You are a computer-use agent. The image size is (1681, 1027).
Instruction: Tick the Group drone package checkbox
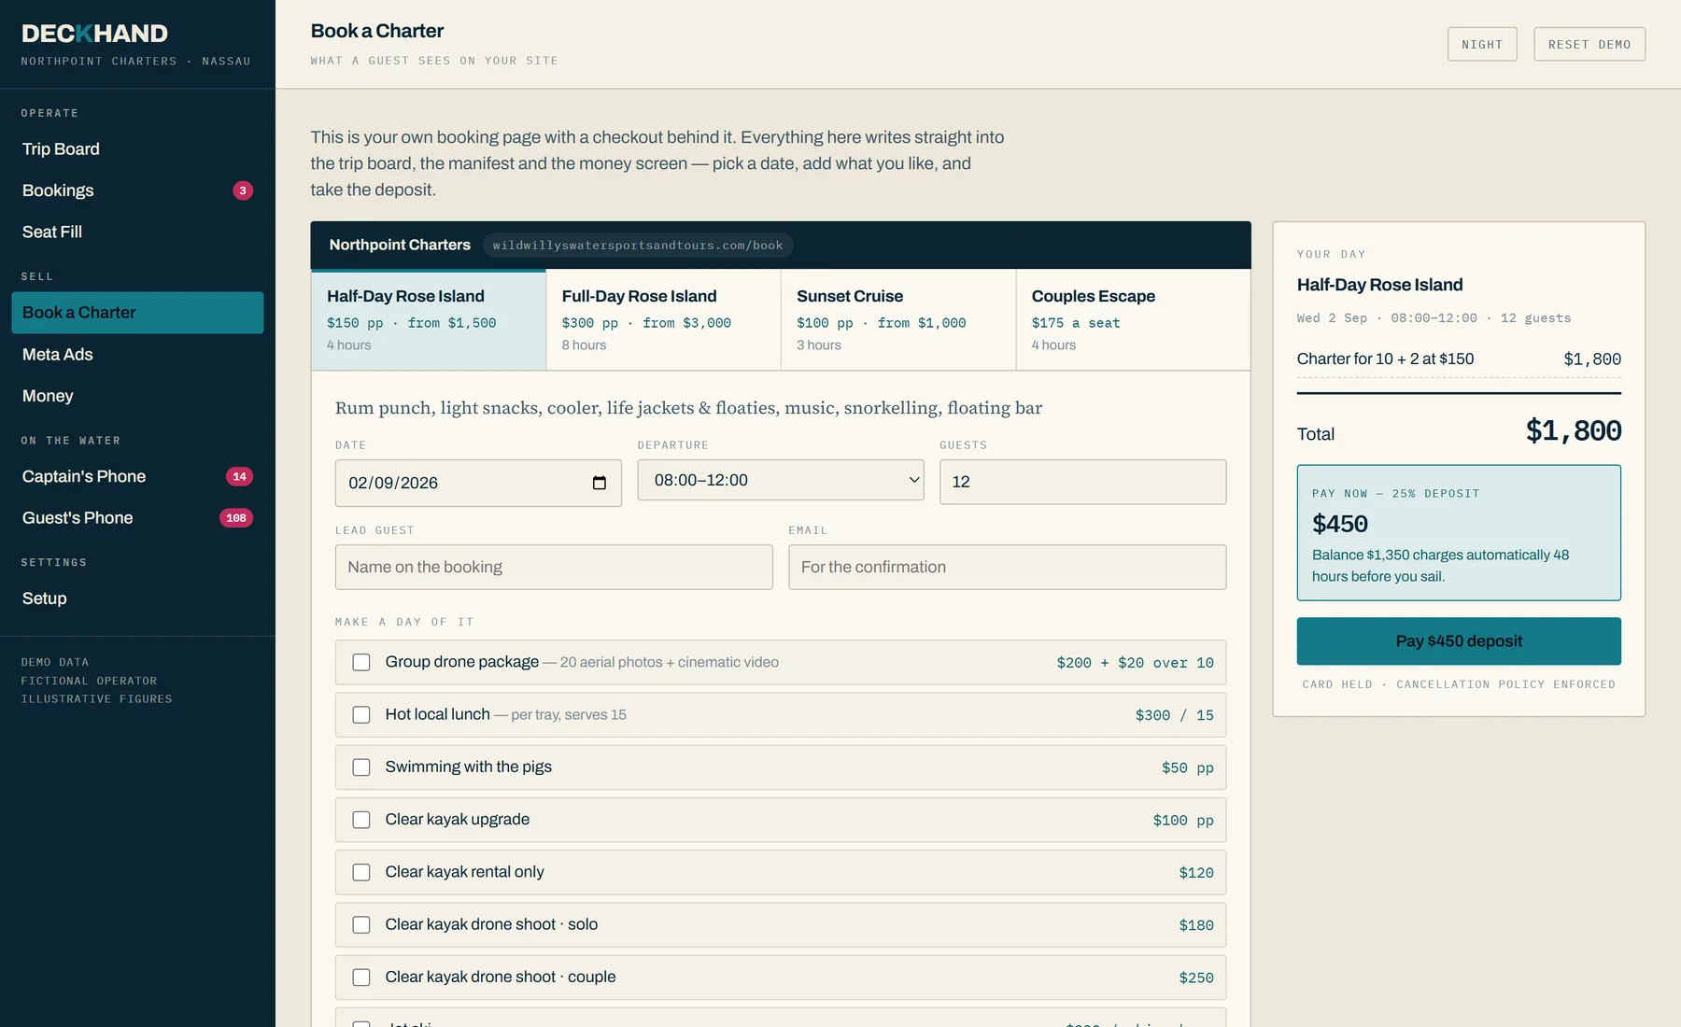(361, 662)
